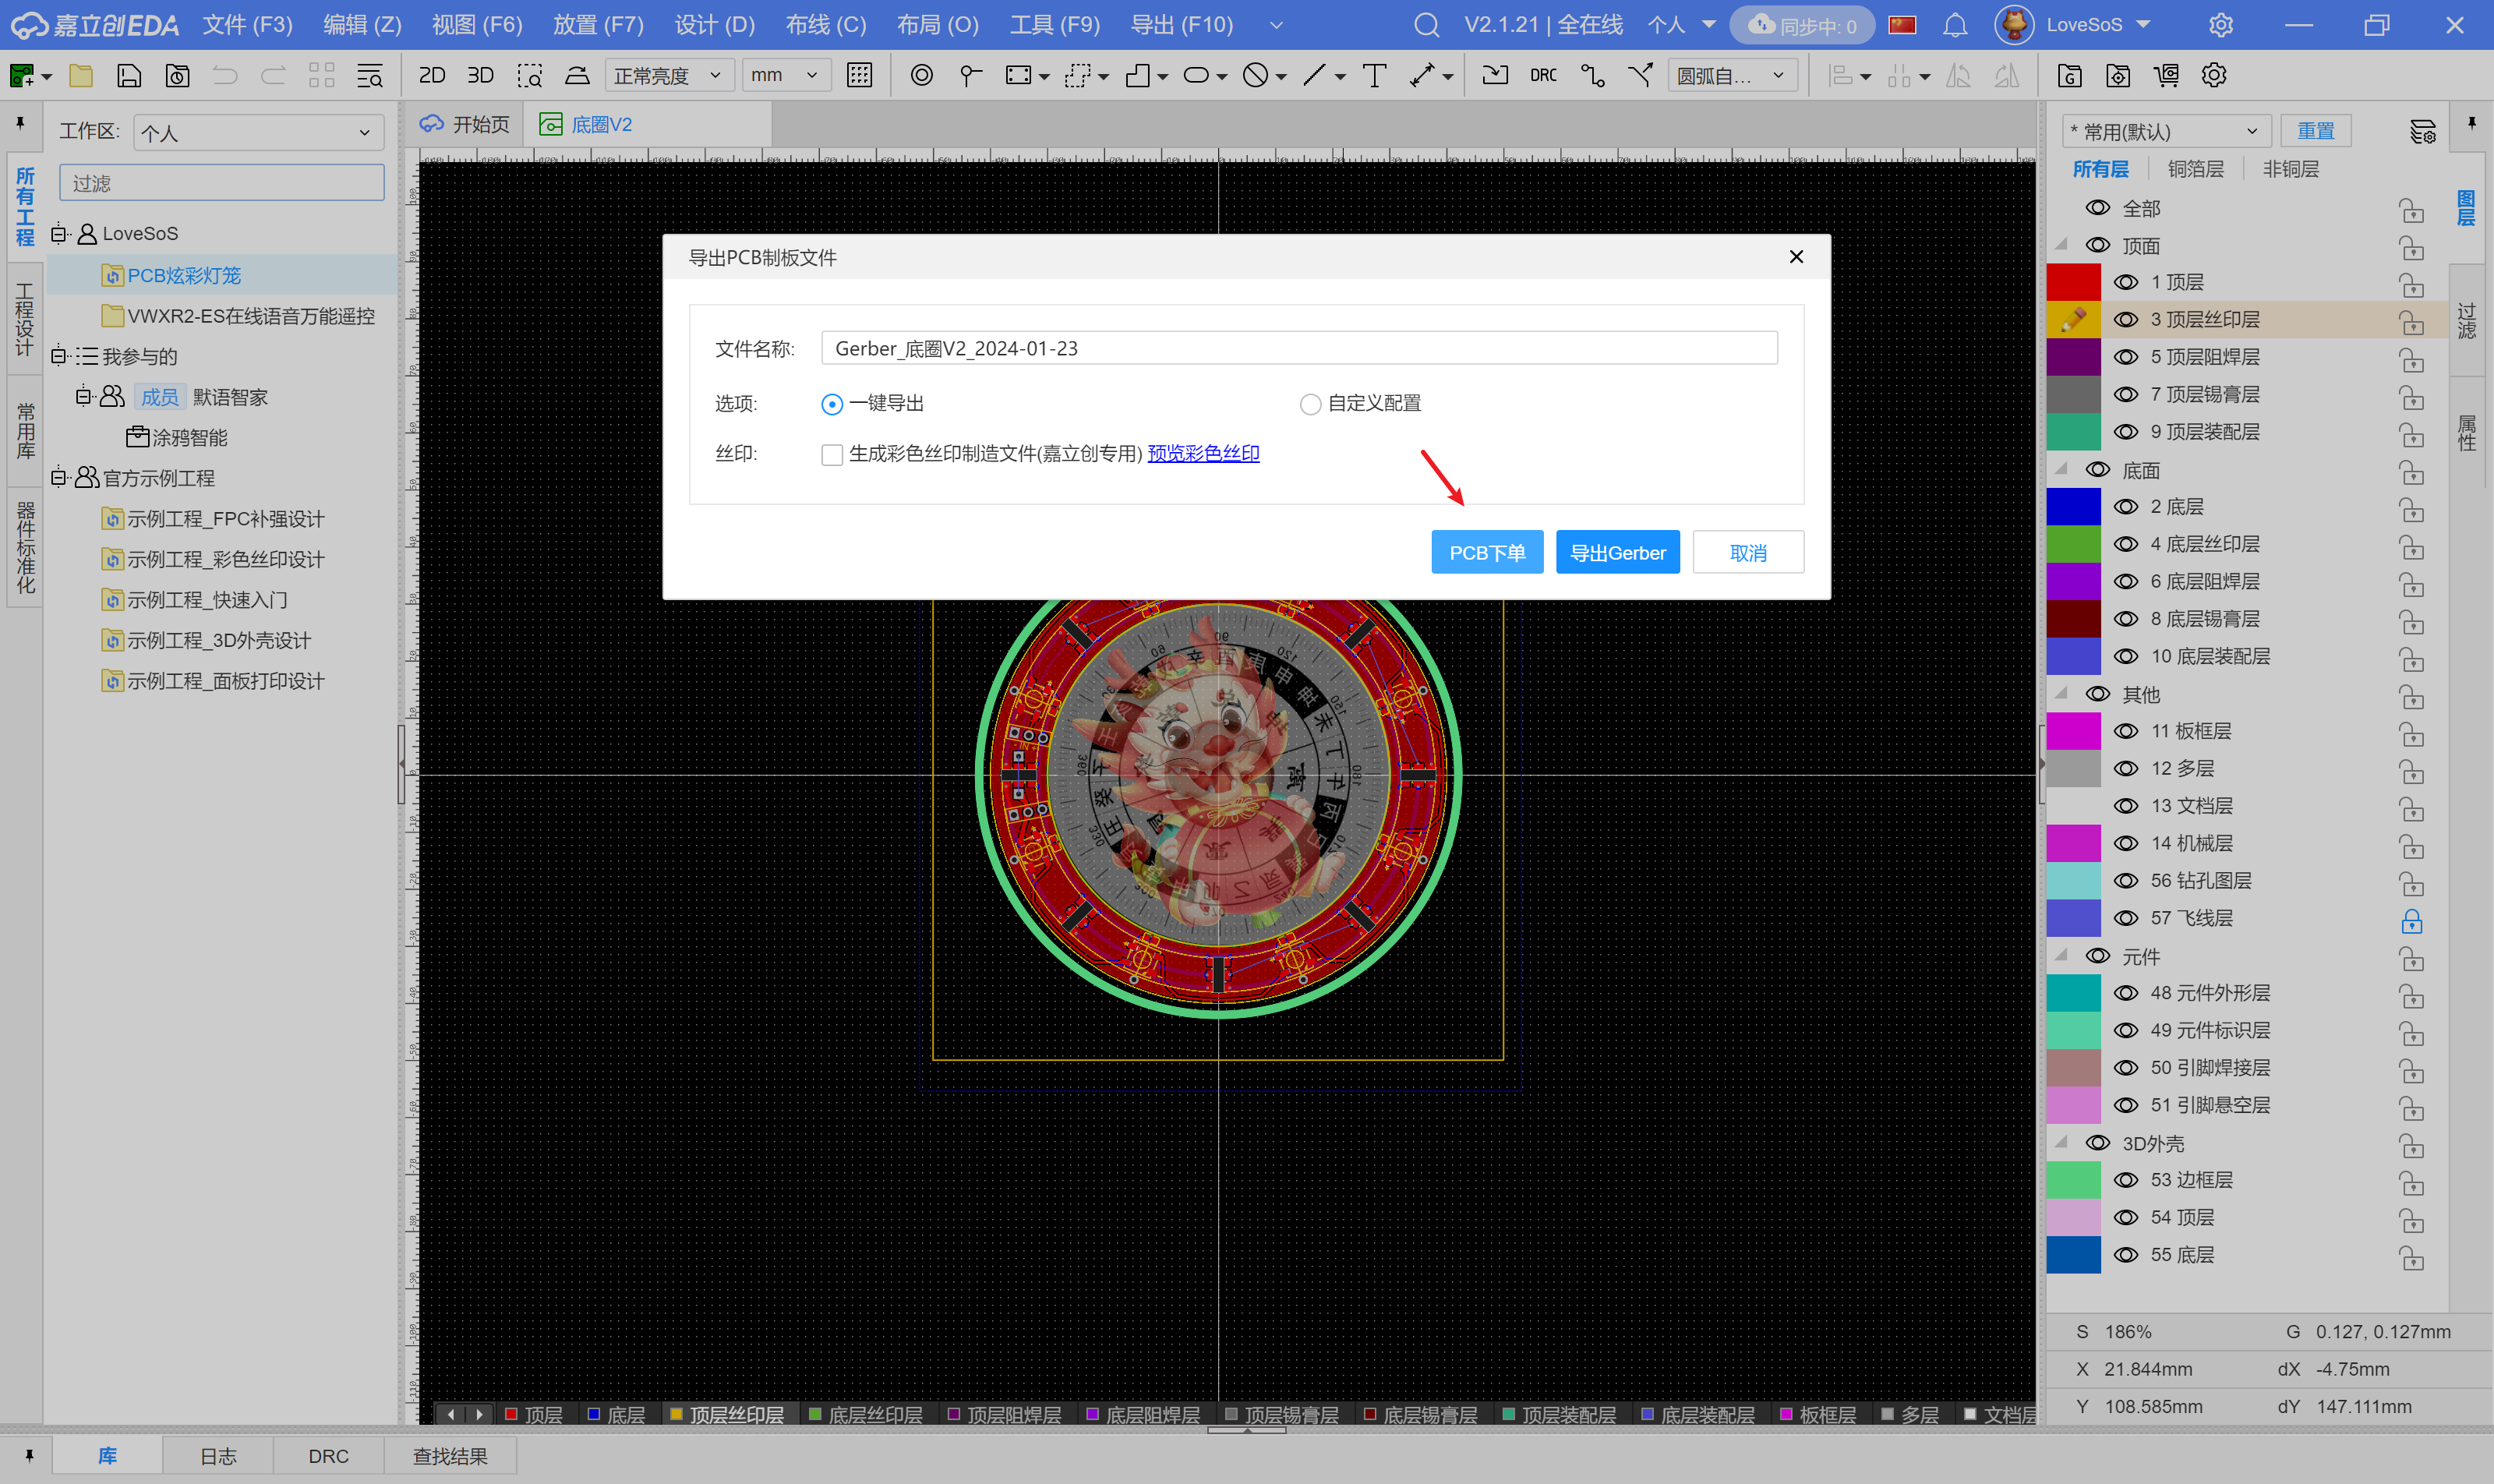Click the DRC check toolbar icon

[x=1543, y=75]
